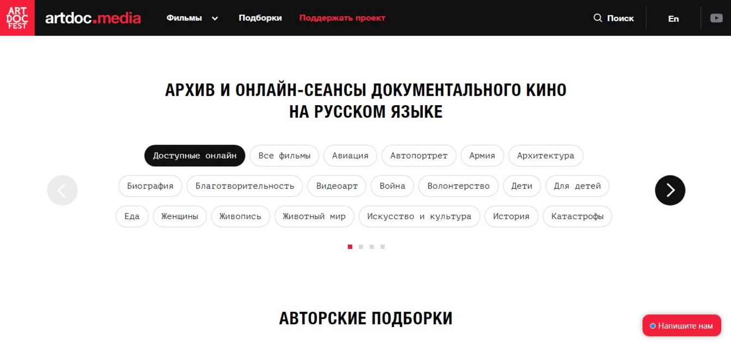Filter films by Живопись tag
The image size is (731, 346).
(241, 216)
